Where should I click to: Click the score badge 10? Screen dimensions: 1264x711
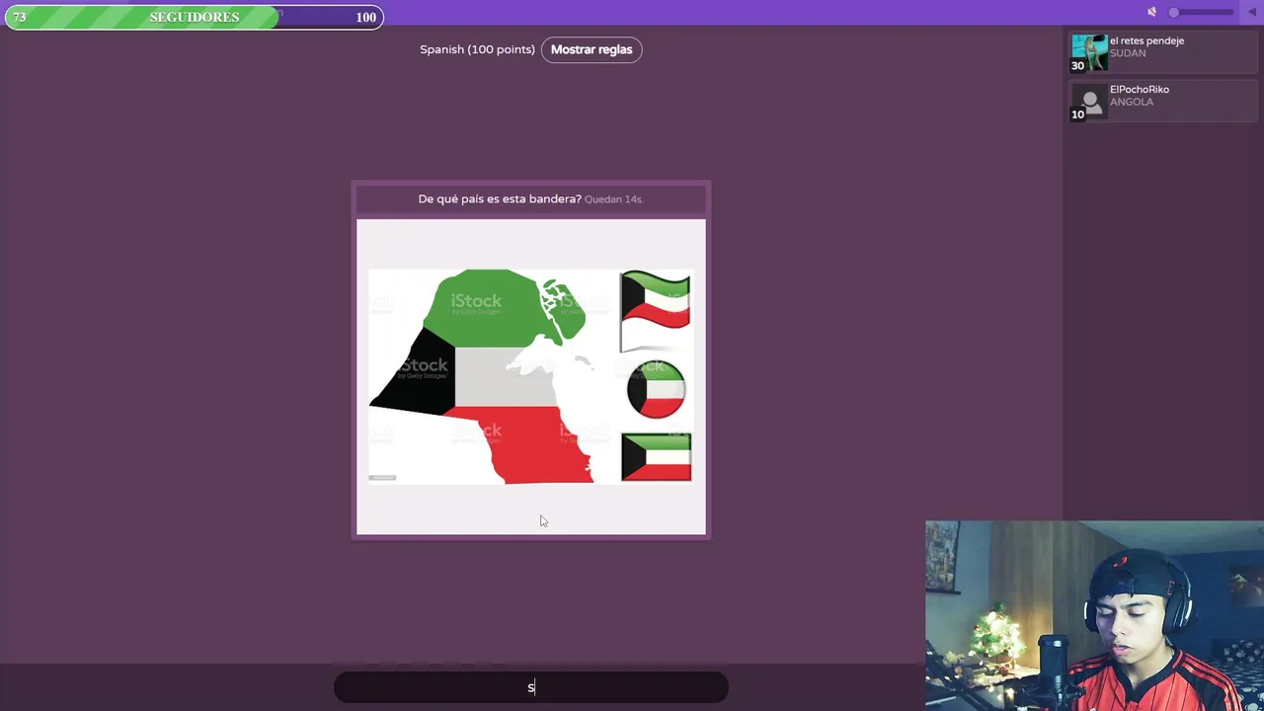click(1077, 115)
